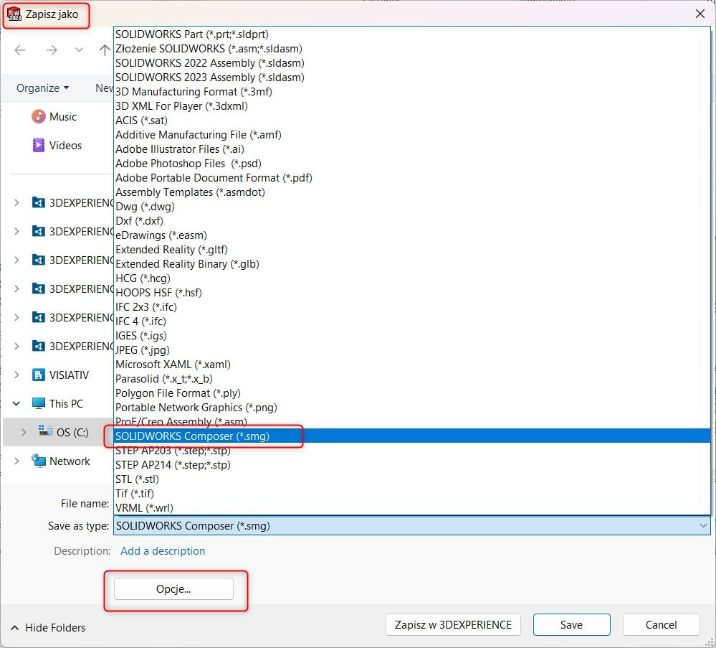
Task: Cancel the Zapisz jako dialog
Action: tap(661, 624)
